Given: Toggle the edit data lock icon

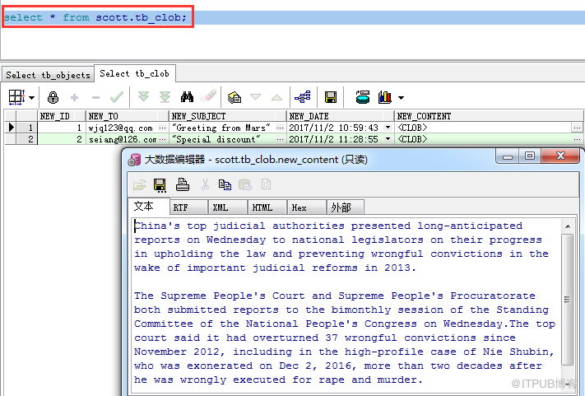Looking at the screenshot, I should tap(53, 97).
